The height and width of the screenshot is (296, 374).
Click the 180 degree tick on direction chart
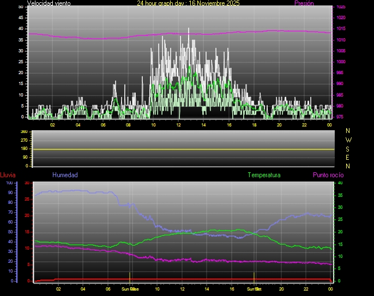click(x=23, y=149)
